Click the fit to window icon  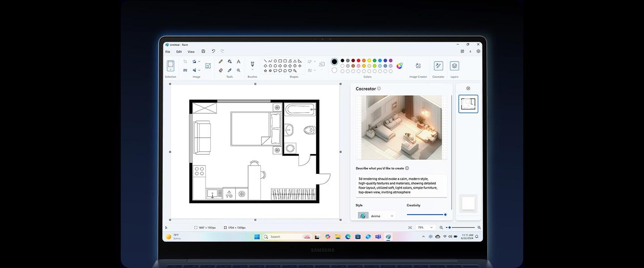point(410,227)
